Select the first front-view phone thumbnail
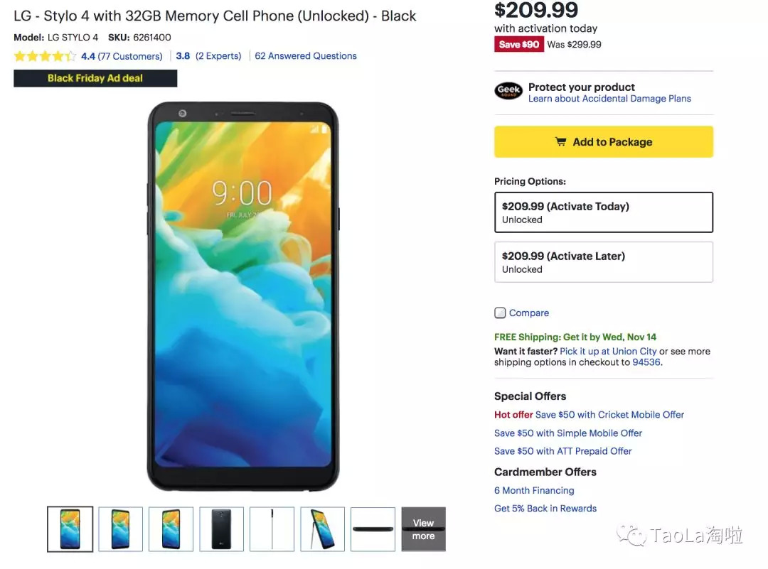The width and height of the screenshot is (768, 569). click(70, 529)
